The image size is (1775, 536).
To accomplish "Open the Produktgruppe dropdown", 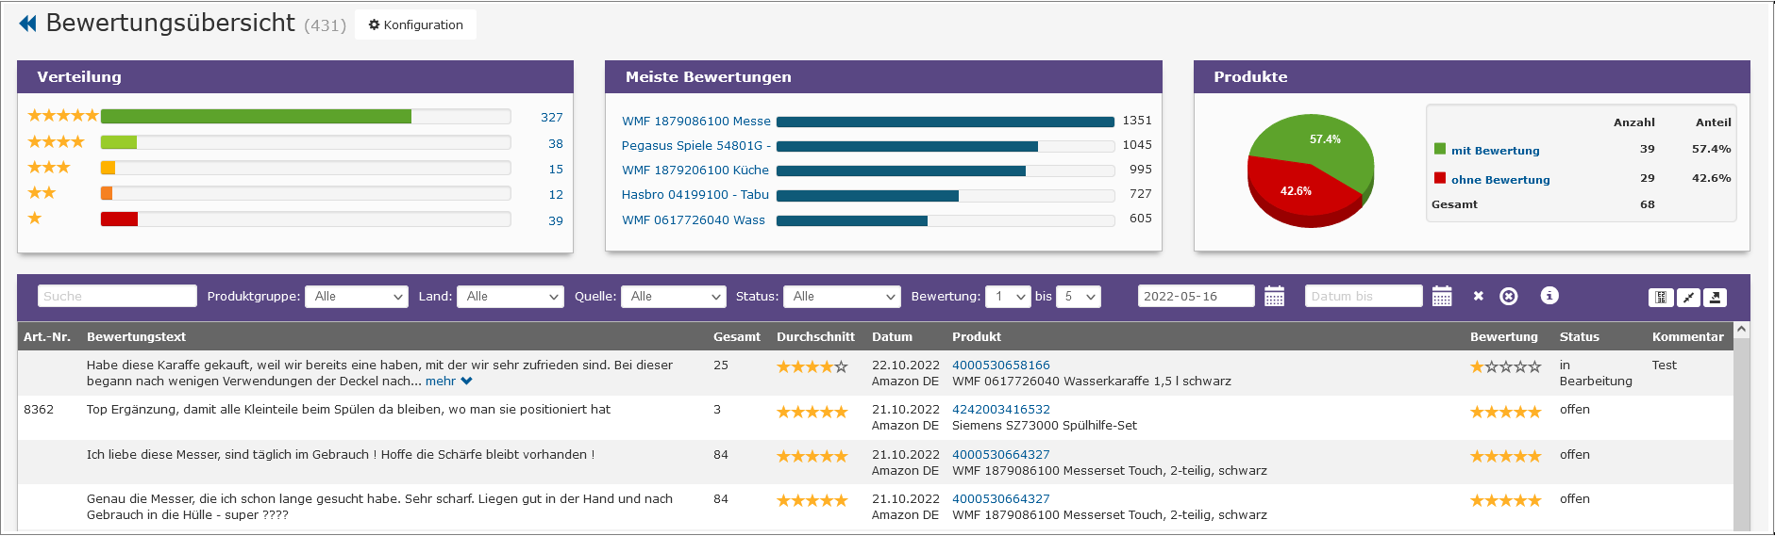I will (x=356, y=297).
